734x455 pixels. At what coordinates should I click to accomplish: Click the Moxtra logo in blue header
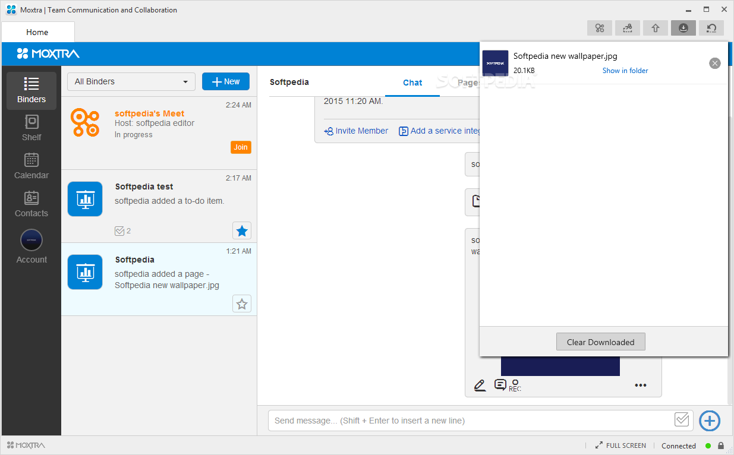tap(48, 54)
